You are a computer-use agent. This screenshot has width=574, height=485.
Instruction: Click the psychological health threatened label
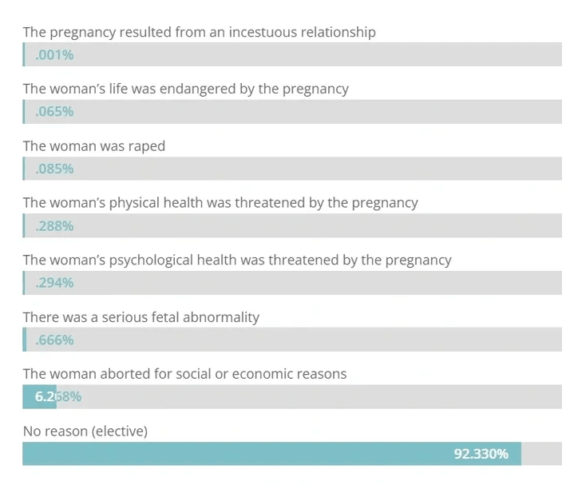pyautogui.click(x=236, y=260)
